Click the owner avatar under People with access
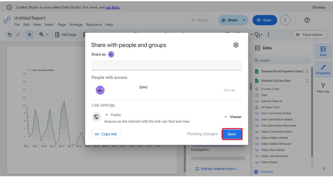Viewport: 333px width, 178px height. tap(100, 90)
